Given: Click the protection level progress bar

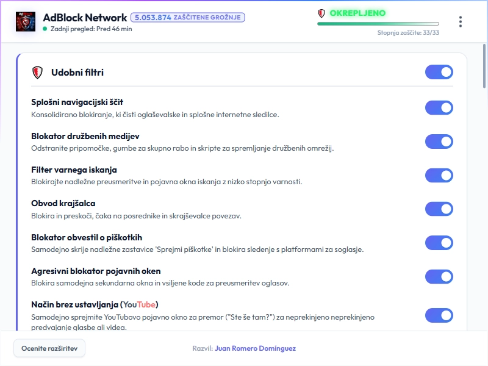Looking at the screenshot, I should click(x=378, y=24).
